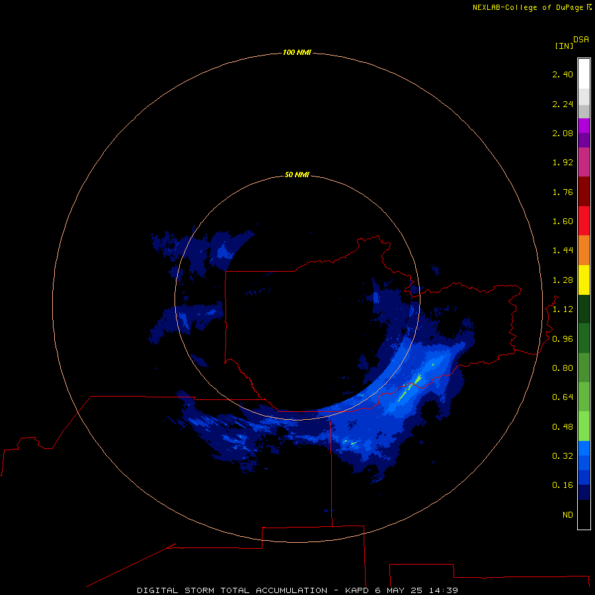Click the 0.16 legend value
Screen dimensions: 595x595
tap(563, 485)
